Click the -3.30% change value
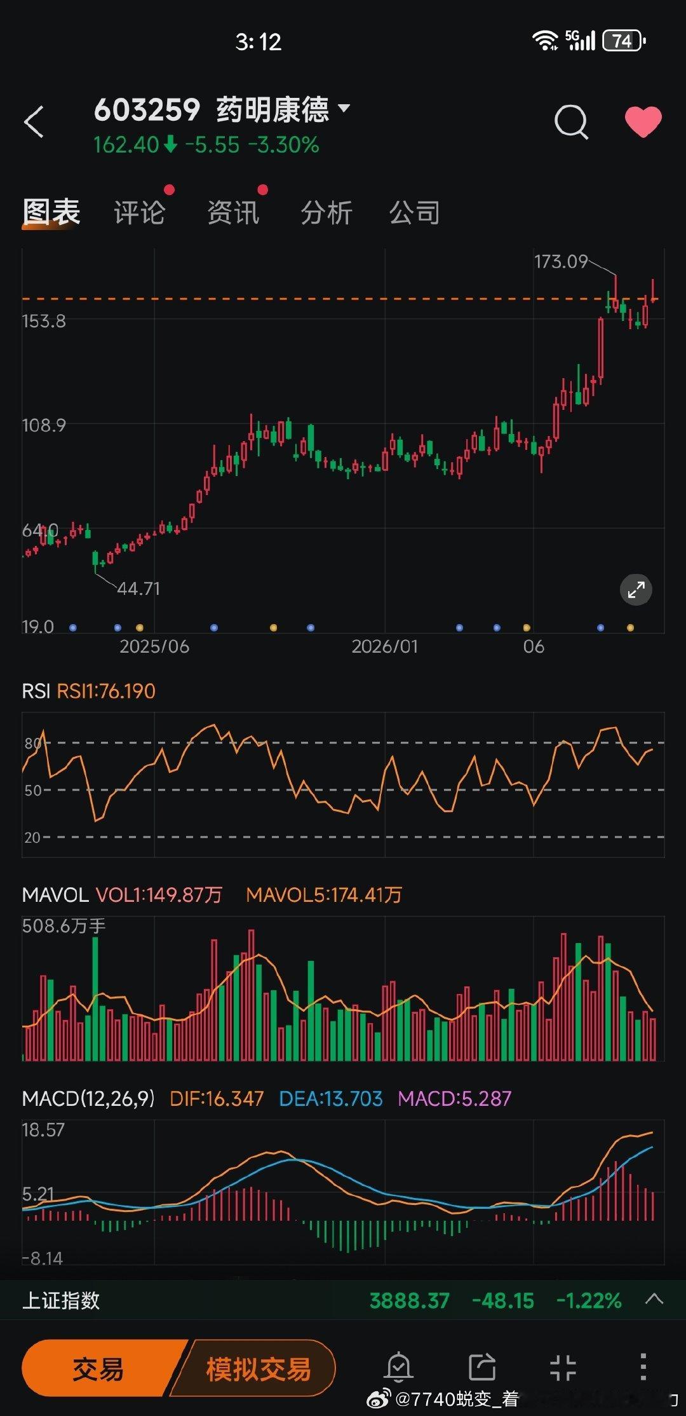The image size is (686, 1416). click(283, 145)
